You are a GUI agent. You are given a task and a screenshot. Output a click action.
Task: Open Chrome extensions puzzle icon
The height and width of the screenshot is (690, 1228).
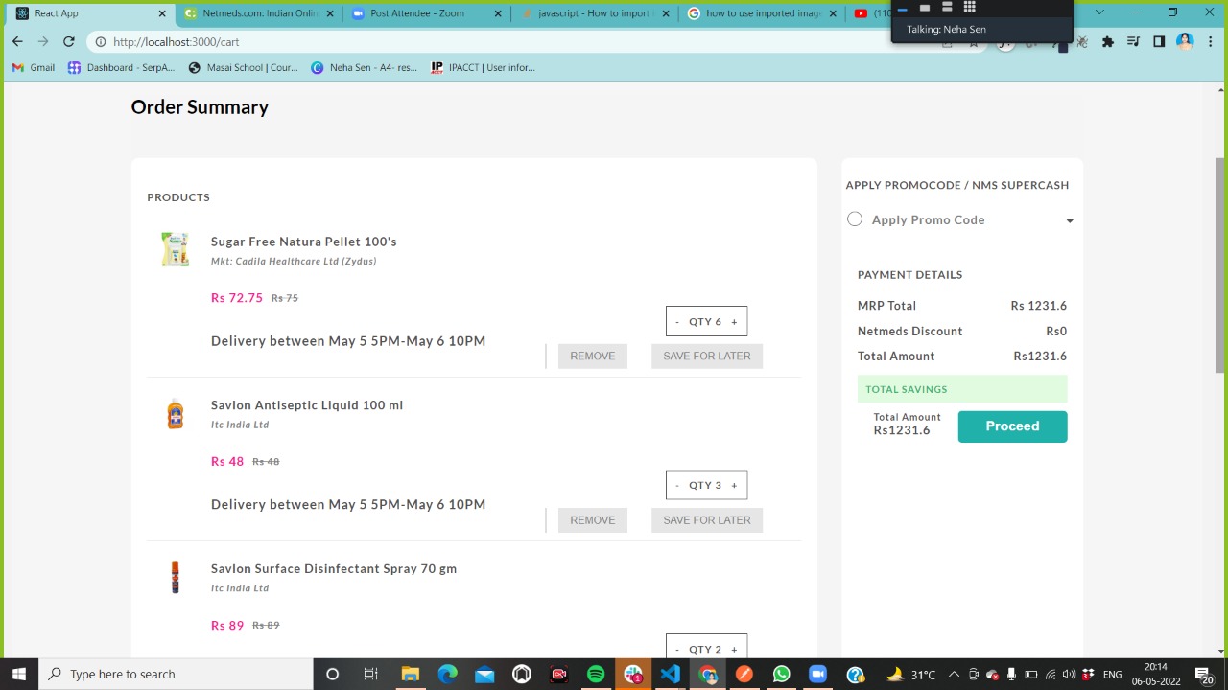click(1107, 42)
